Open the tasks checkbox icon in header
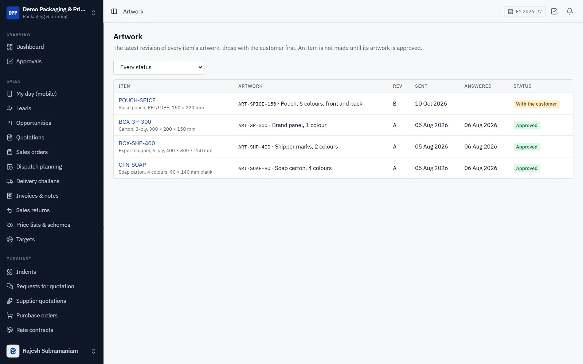583x364 pixels. [x=554, y=11]
